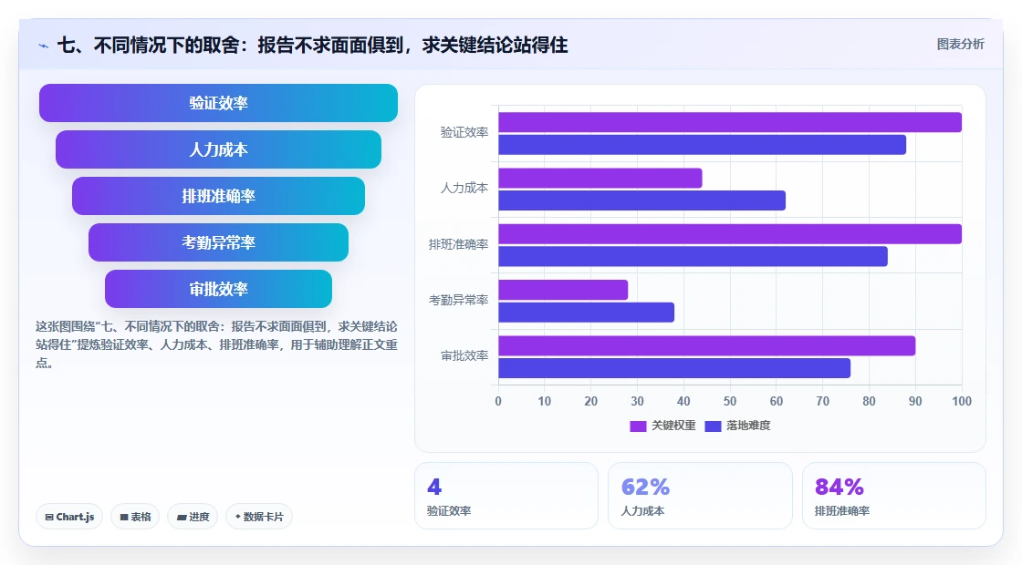
Task: Click the 验证效率 chart axis label
Action: (464, 133)
